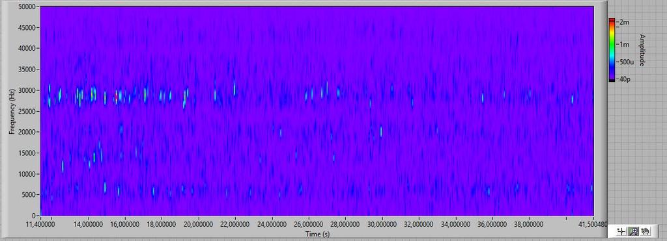Click the 22,000000 time tick label
The image size is (667, 241).
click(x=235, y=223)
